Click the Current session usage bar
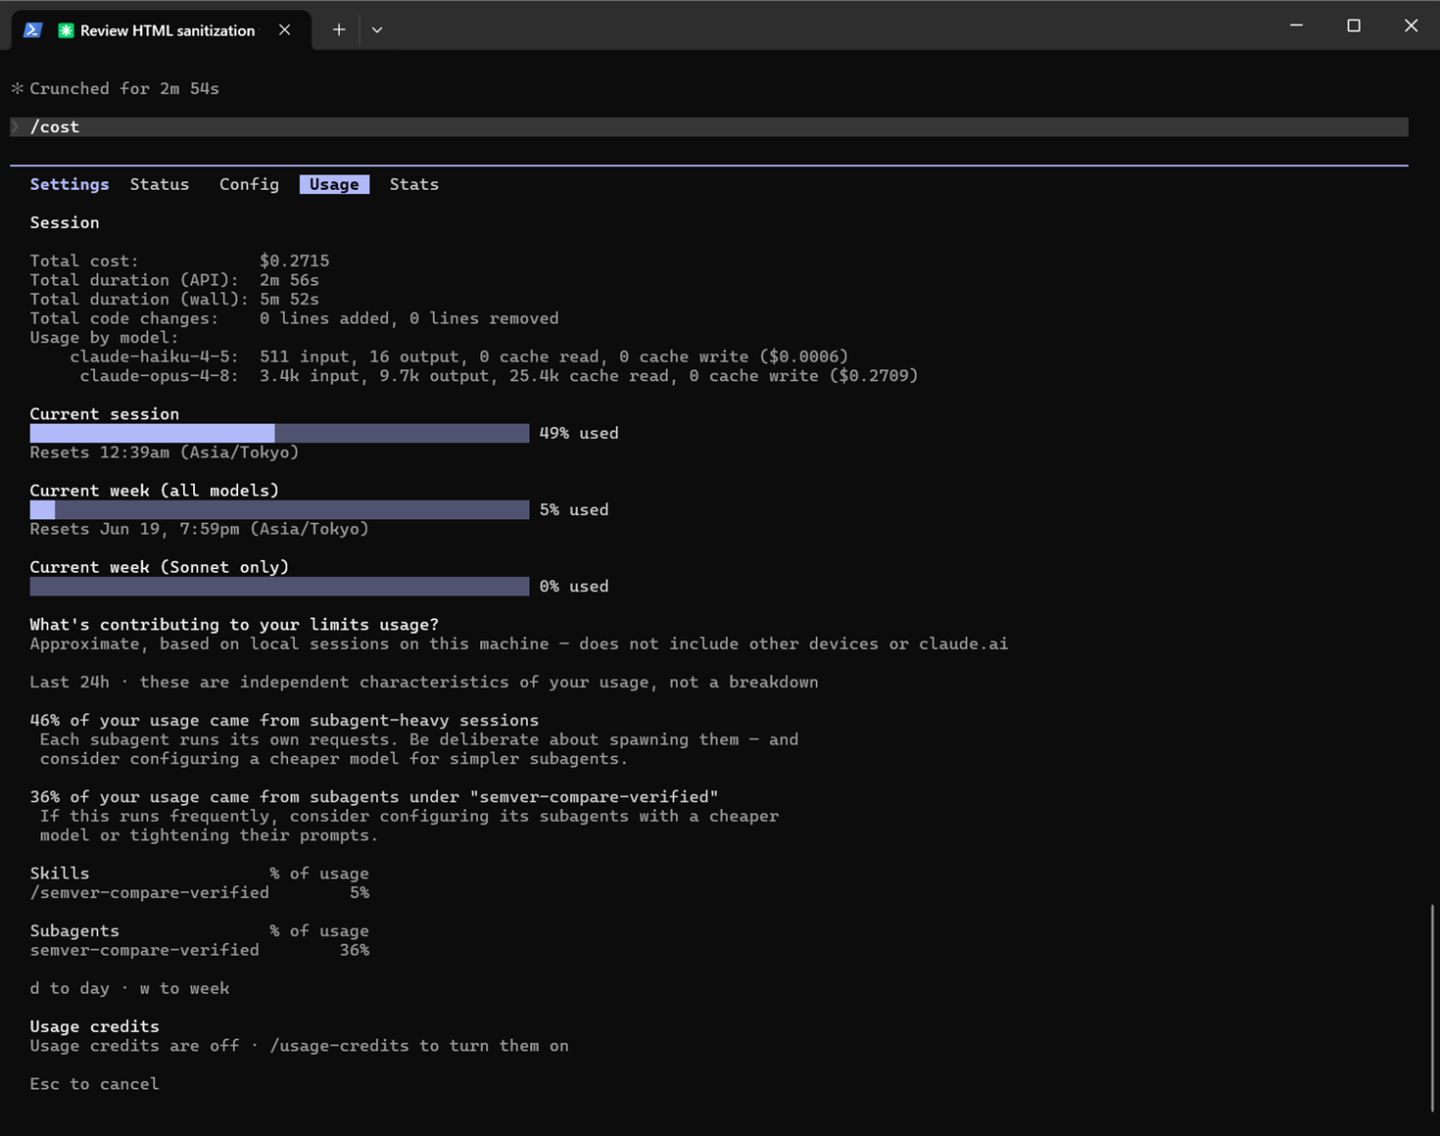The height and width of the screenshot is (1136, 1440). click(279, 433)
